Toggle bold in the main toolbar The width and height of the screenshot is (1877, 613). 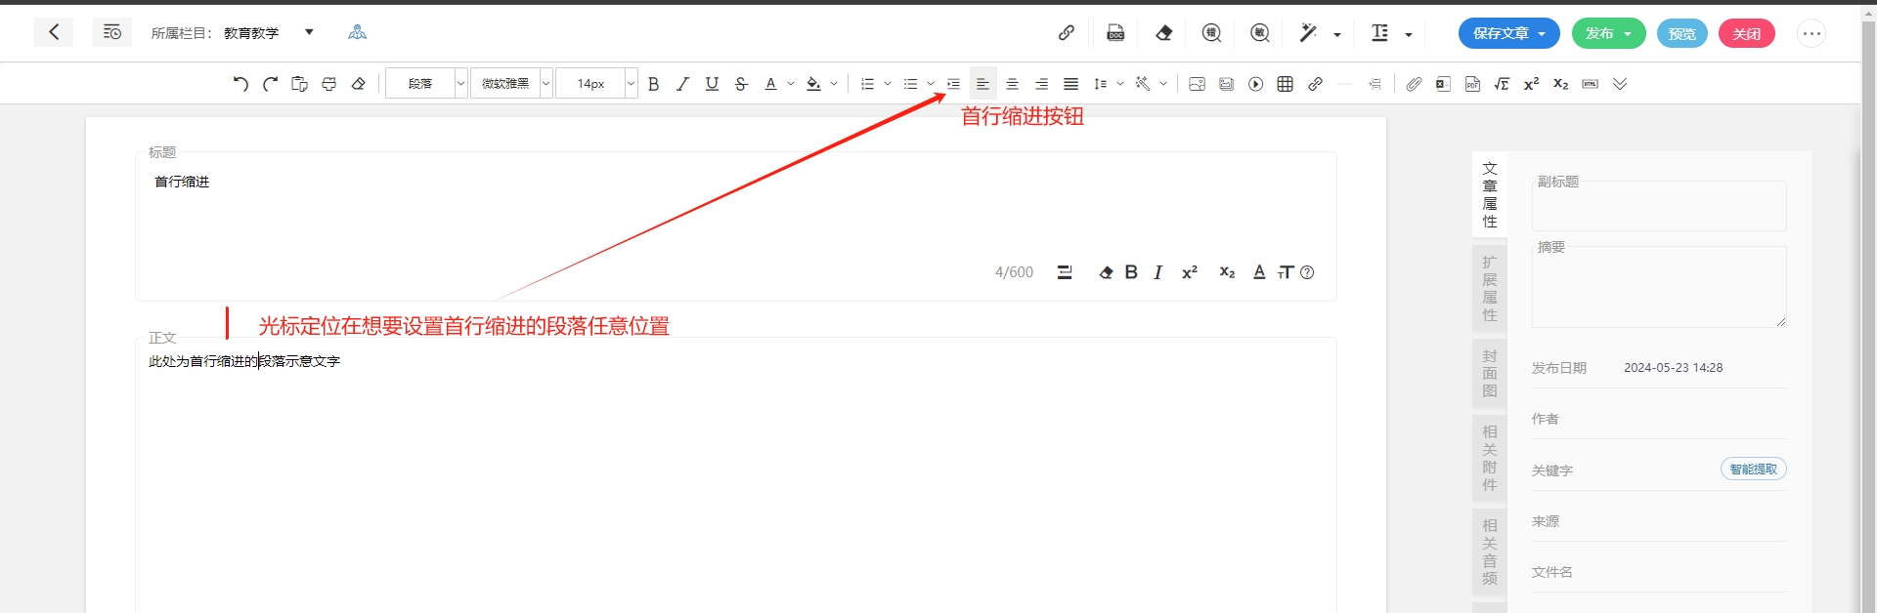coord(653,84)
